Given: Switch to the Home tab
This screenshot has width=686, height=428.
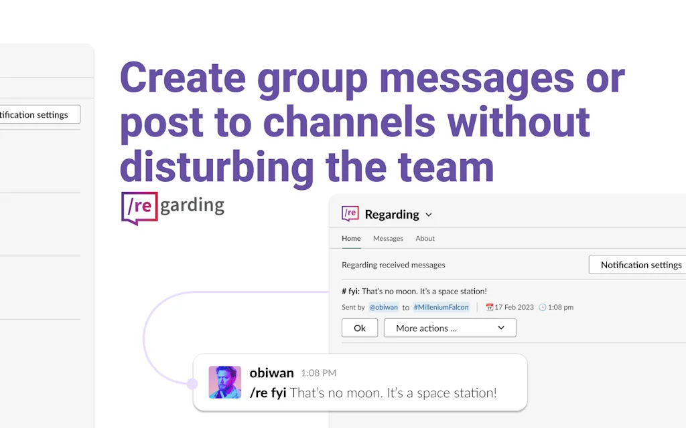Looking at the screenshot, I should [x=351, y=238].
